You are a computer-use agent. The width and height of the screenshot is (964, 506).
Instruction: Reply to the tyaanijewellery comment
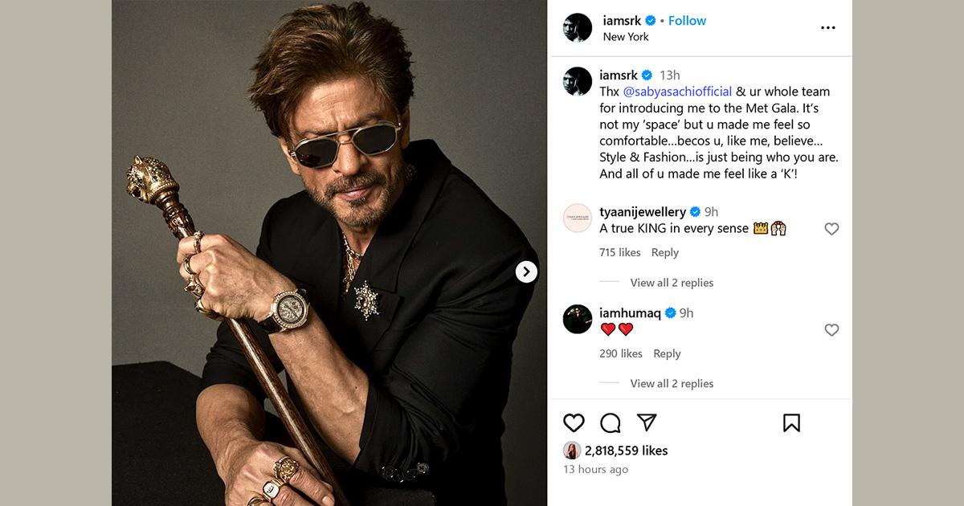(x=665, y=252)
